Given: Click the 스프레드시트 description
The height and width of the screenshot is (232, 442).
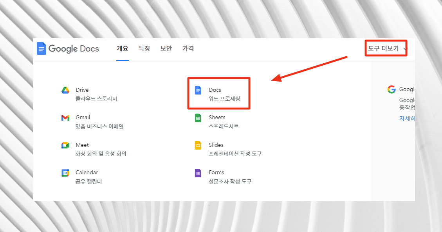Looking at the screenshot, I should click(224, 126).
